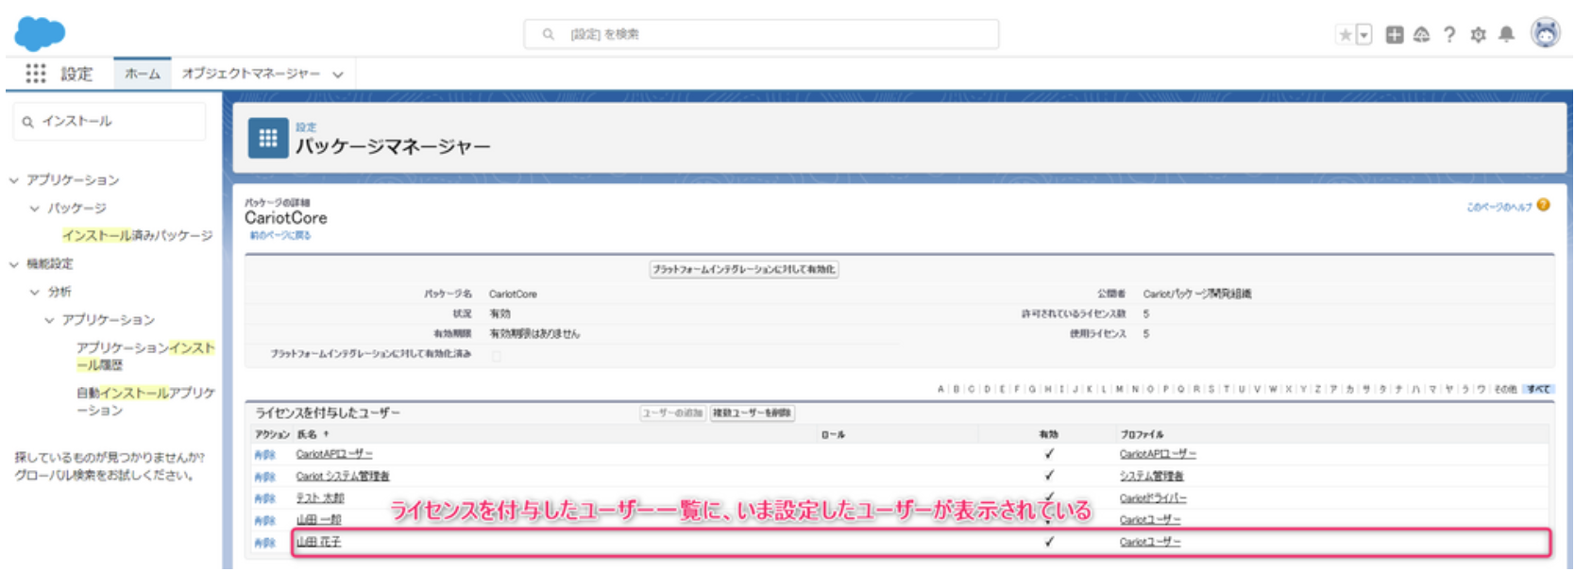The height and width of the screenshot is (572, 1575).
Task: Select the ホーム tab
Action: coord(143,74)
